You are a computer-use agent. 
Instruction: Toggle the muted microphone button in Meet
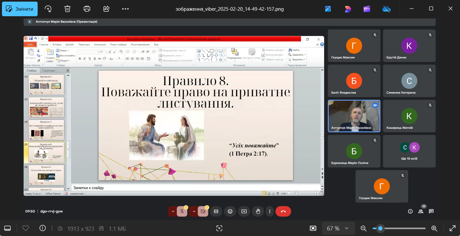[x=182, y=211]
